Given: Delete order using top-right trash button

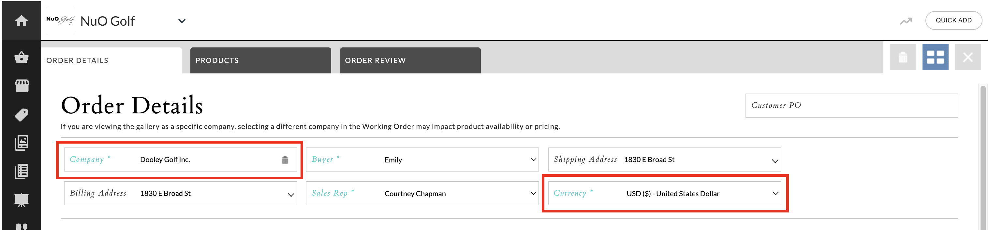Looking at the screenshot, I should pos(903,57).
